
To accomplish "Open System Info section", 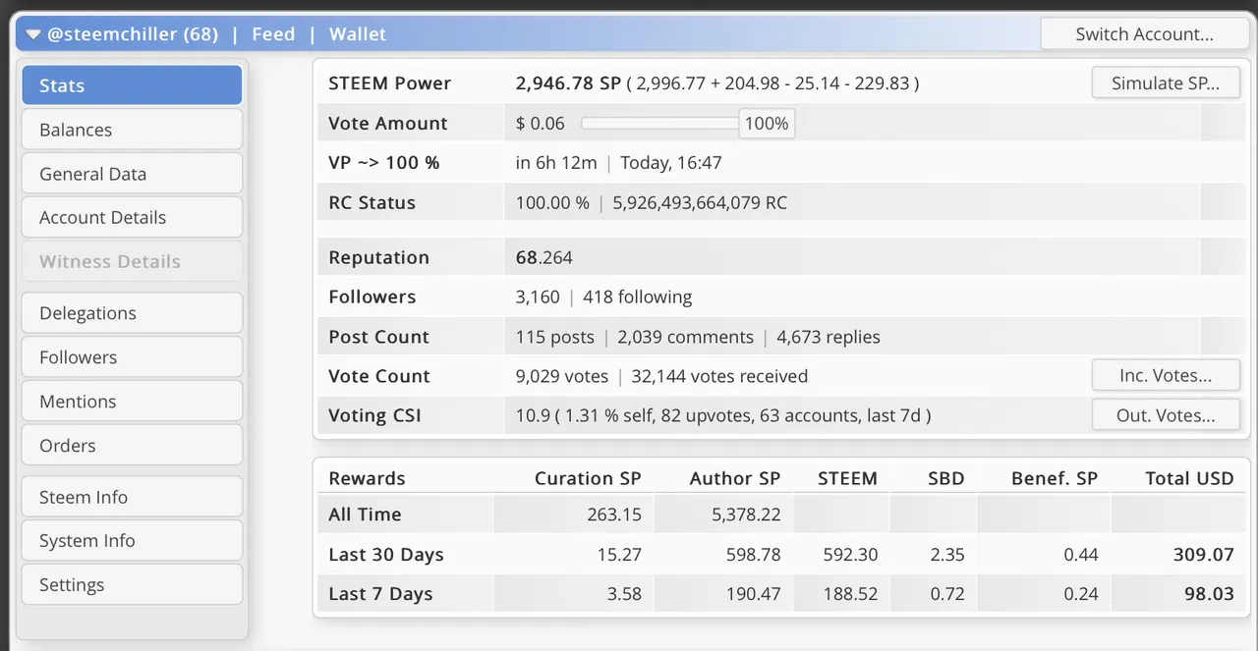I will [x=132, y=540].
